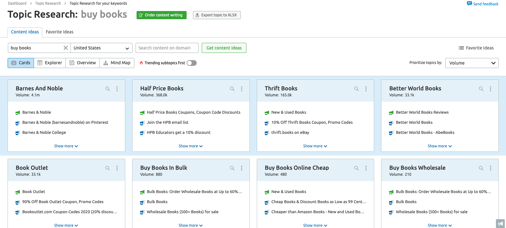Open three-dot menu on Book Outlet card
The height and width of the screenshot is (228, 506).
117,168
